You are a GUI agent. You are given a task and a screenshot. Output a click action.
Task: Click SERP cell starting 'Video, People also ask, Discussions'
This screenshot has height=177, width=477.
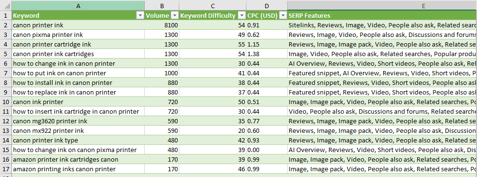[382, 111]
